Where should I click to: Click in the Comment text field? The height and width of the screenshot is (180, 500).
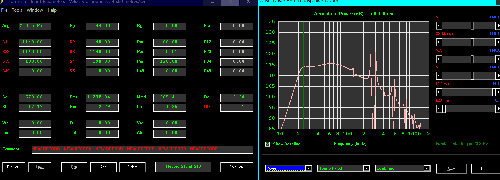click(x=142, y=150)
